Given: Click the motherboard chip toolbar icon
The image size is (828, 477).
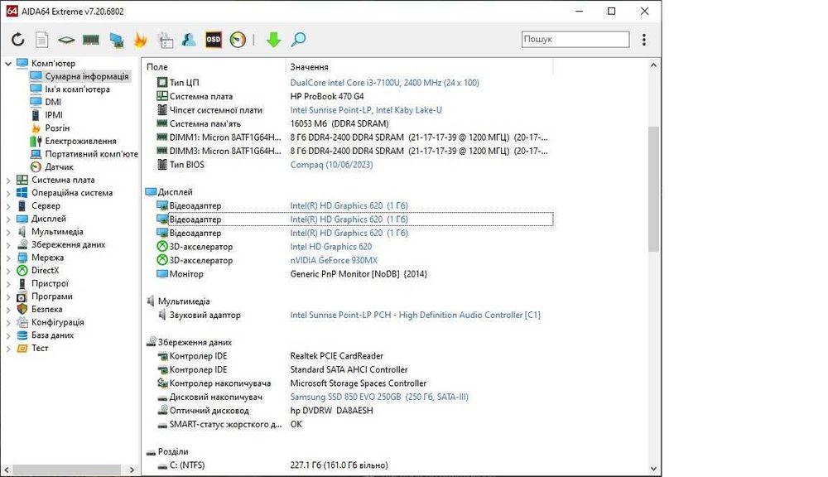Looking at the screenshot, I should pos(66,40).
